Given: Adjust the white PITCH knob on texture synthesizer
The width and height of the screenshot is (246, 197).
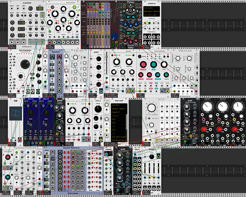Looking at the screenshot, I should pyautogui.click(x=164, y=64).
